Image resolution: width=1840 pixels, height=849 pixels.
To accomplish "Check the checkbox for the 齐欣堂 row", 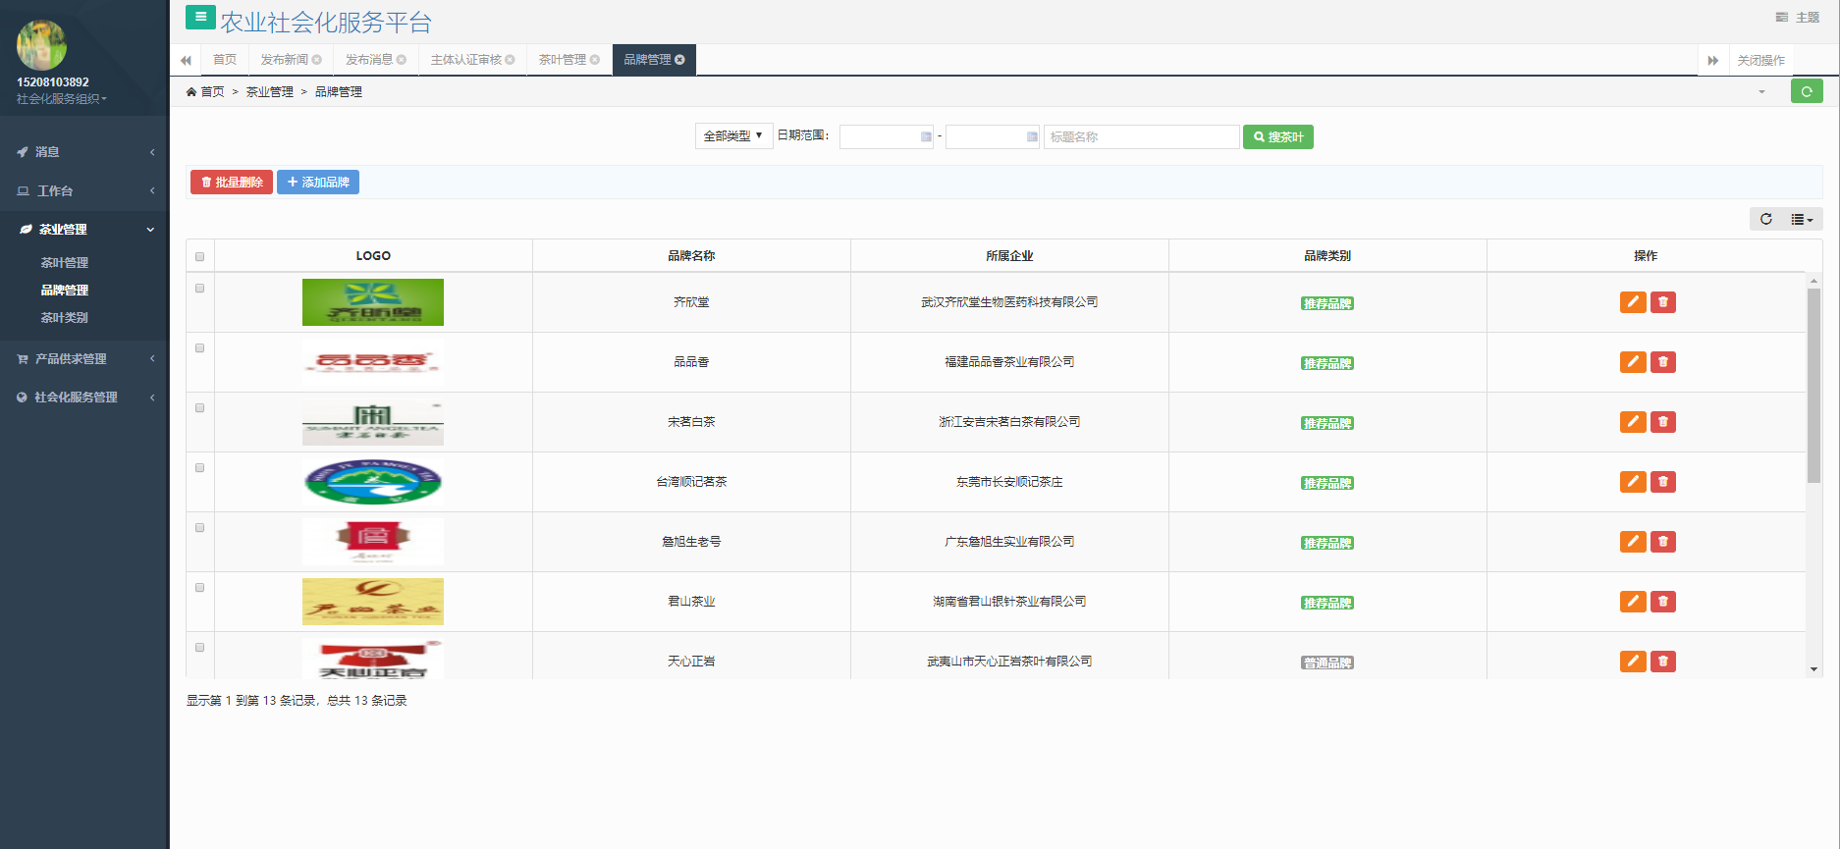I will (x=200, y=289).
